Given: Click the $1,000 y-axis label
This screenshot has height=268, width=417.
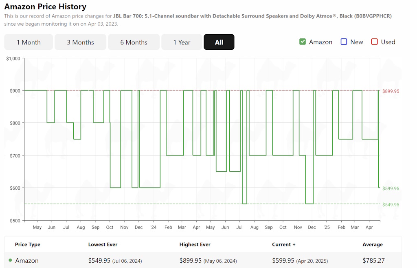Looking at the screenshot, I should click(x=13, y=59).
